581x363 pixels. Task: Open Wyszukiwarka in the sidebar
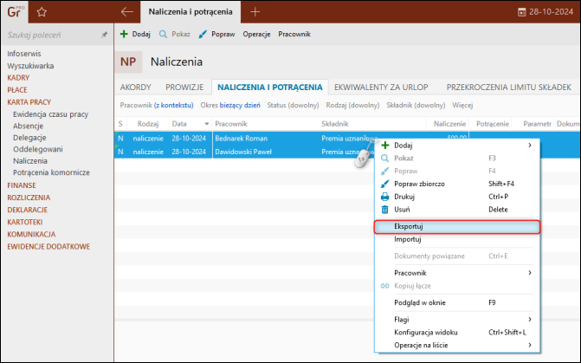tap(30, 66)
